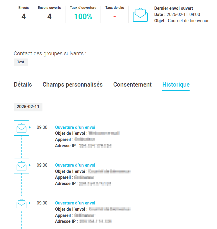Screen dimensions: 217x229
Task: Click the Courriel de bienvenue subject text
Action: tap(188, 21)
